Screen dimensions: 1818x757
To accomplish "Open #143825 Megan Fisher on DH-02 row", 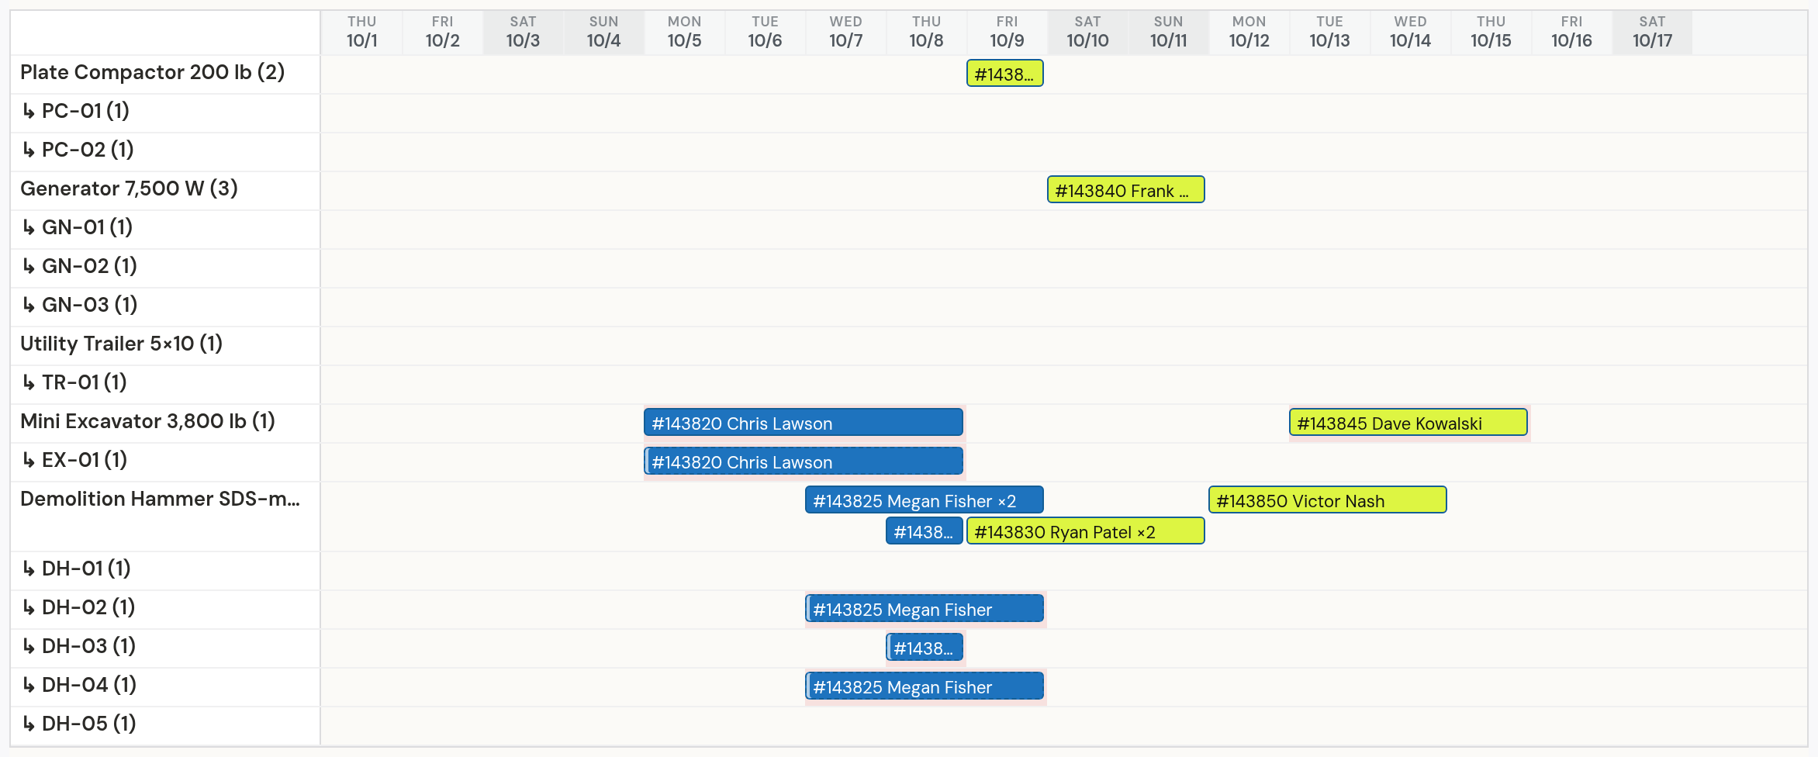I will click(925, 609).
